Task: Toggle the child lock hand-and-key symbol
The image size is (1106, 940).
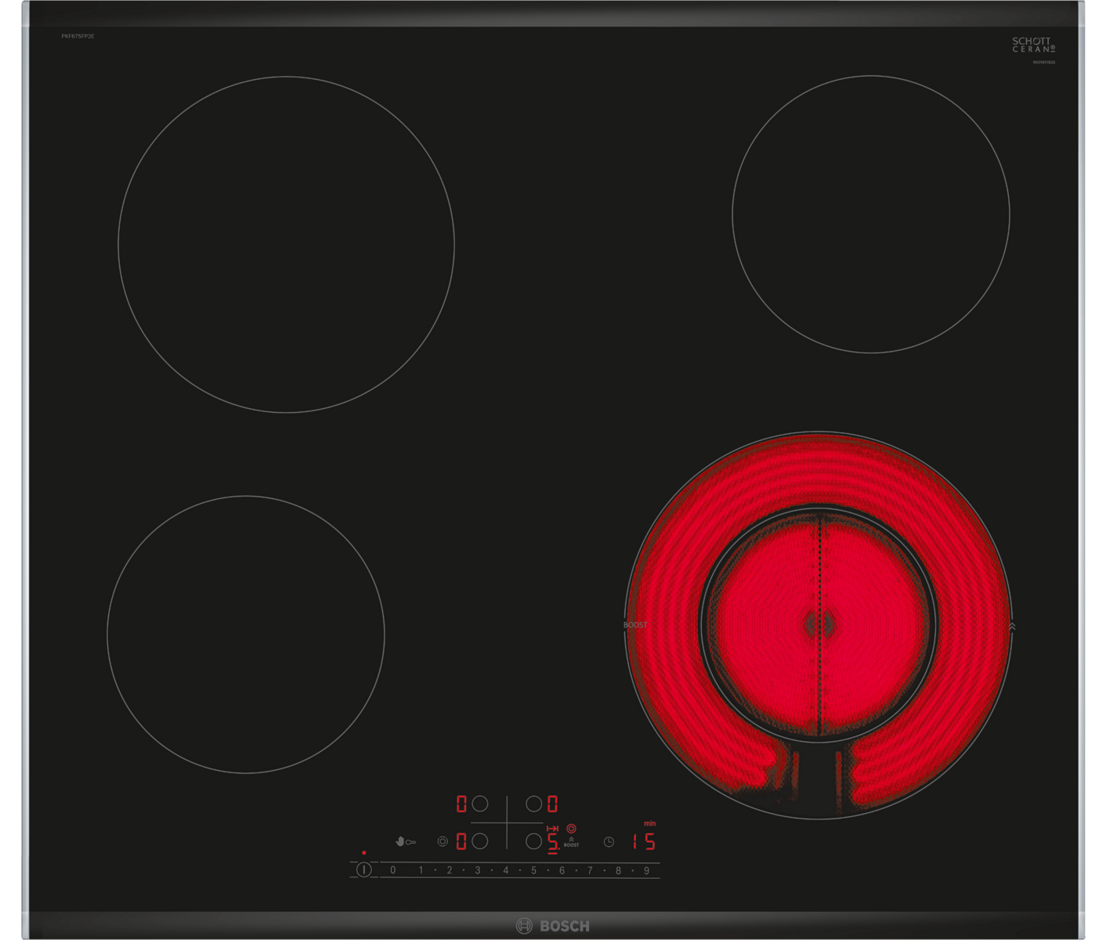Action: [405, 841]
